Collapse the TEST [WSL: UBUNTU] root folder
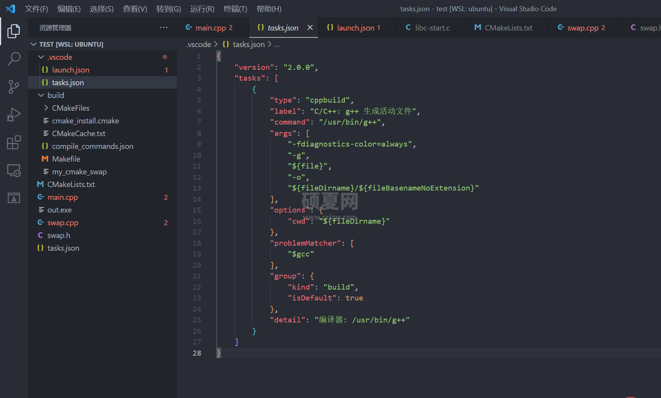 tap(34, 44)
